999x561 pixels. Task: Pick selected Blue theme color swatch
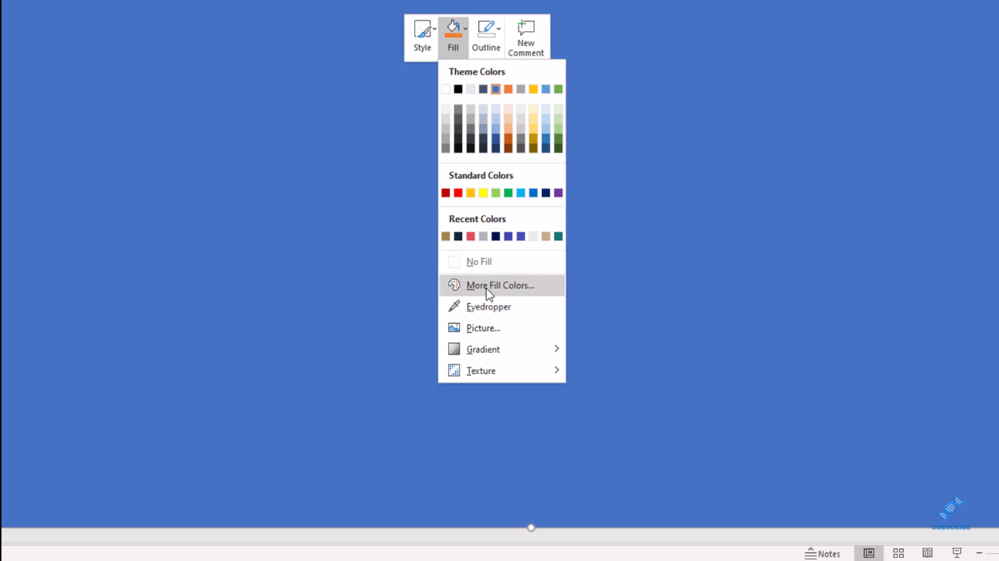point(496,89)
